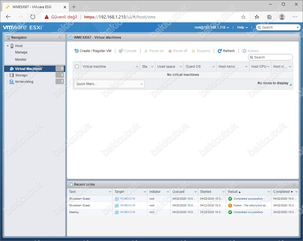This screenshot has width=303, height=241.
Task: Open the Actions gear menu
Action: 250,51
